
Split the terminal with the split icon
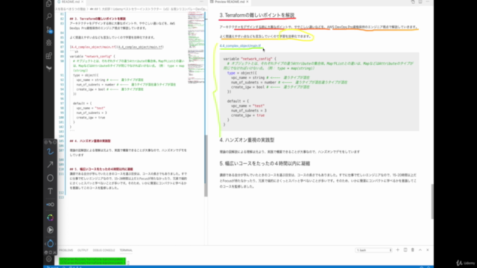(x=405, y=250)
